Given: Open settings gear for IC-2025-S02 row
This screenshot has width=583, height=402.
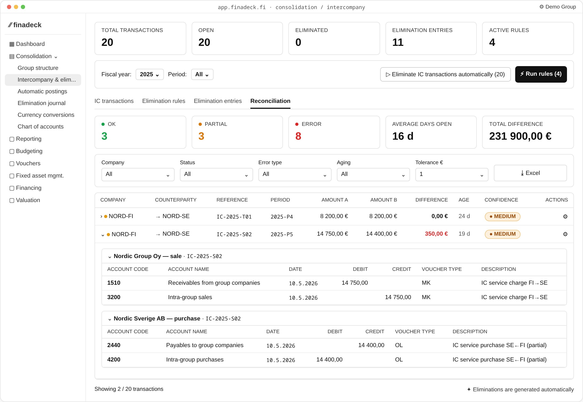Looking at the screenshot, I should pyautogui.click(x=565, y=234).
